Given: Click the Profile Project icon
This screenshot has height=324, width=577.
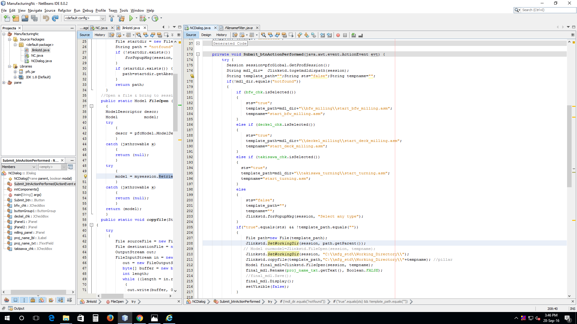Looking at the screenshot, I should [155, 18].
